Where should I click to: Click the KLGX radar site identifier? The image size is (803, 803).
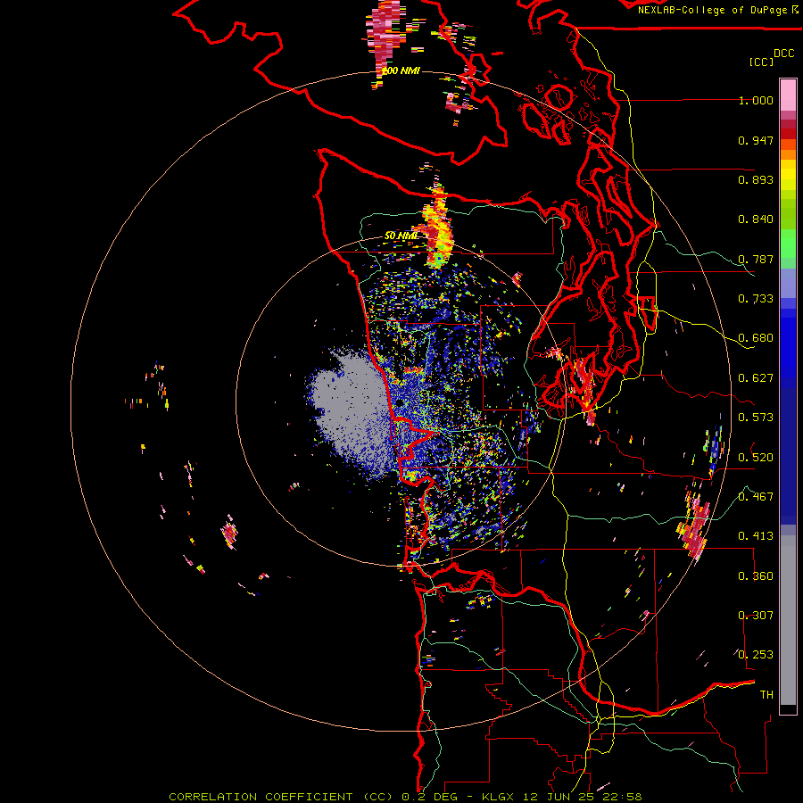pos(497,797)
